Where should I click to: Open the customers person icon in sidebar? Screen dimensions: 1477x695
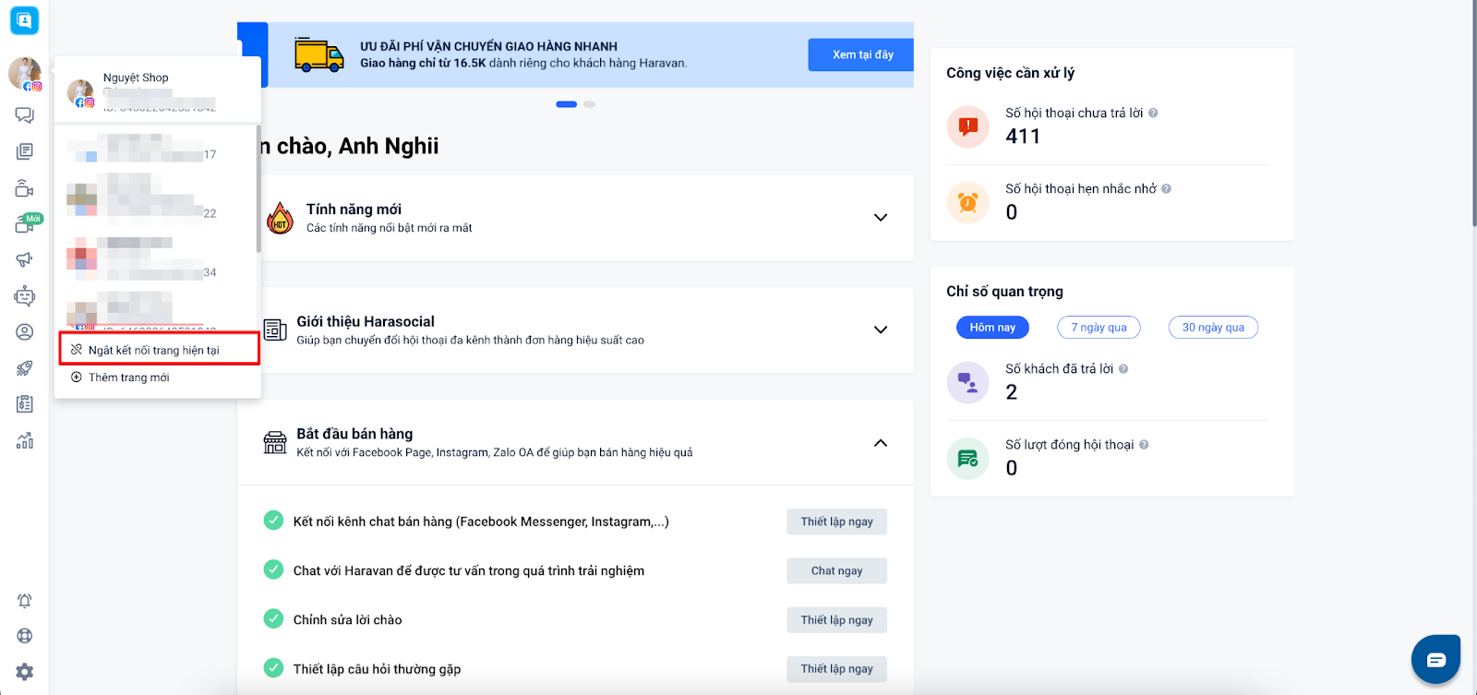[25, 332]
